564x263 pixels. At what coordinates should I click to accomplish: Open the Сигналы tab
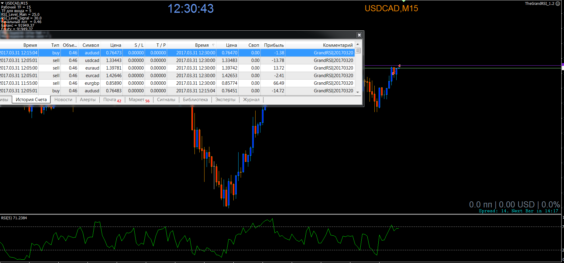[x=166, y=99]
